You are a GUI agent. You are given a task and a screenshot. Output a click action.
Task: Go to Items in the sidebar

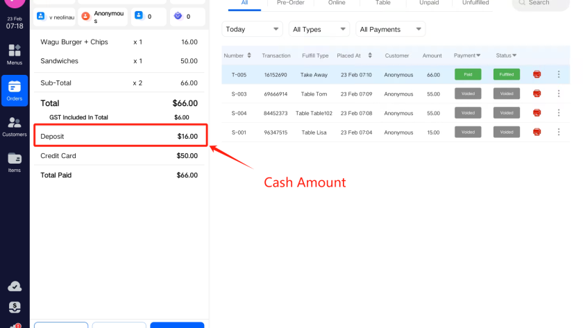pyautogui.click(x=15, y=162)
